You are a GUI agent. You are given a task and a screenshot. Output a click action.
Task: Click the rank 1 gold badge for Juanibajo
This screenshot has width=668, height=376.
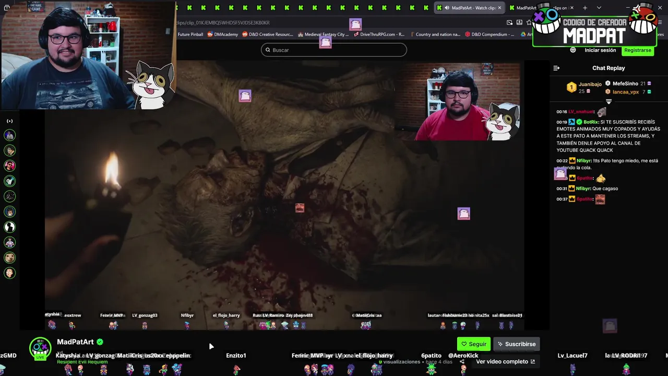coord(571,87)
